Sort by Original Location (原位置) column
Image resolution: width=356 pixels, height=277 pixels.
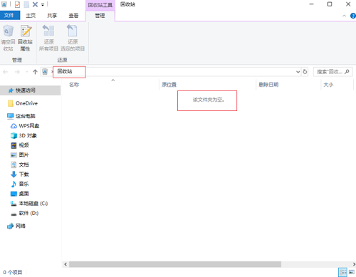point(169,85)
